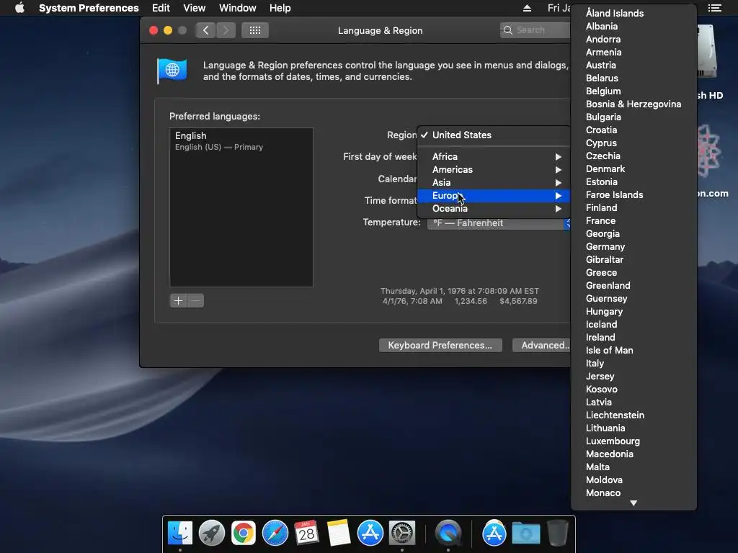
Task: Launch Launchpad rocket icon in Dock
Action: click(212, 534)
